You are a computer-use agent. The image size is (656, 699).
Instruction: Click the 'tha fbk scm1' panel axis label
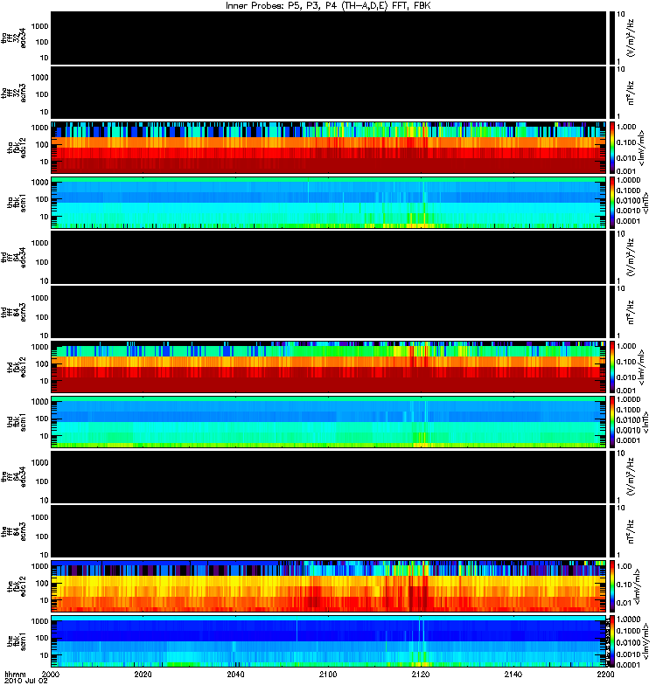pos(17,203)
